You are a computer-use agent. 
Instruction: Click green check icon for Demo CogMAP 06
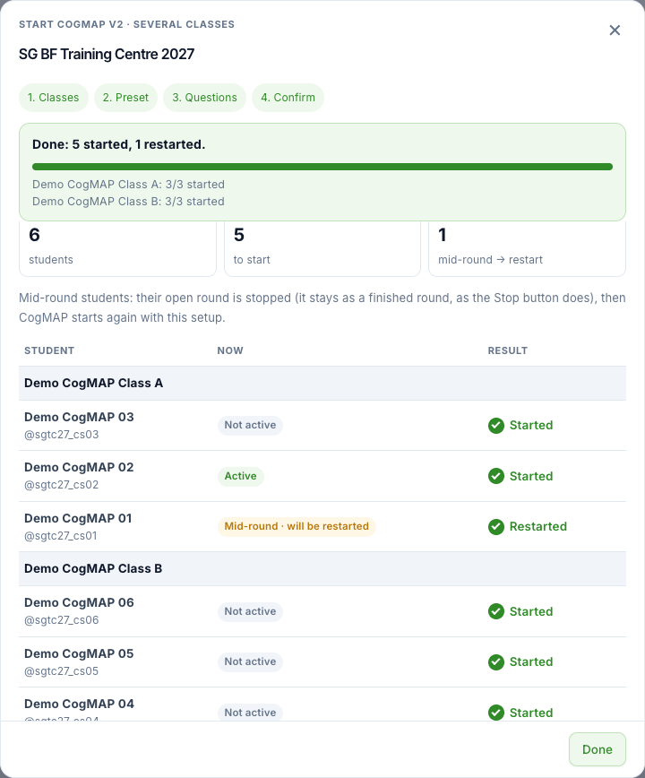[495, 611]
